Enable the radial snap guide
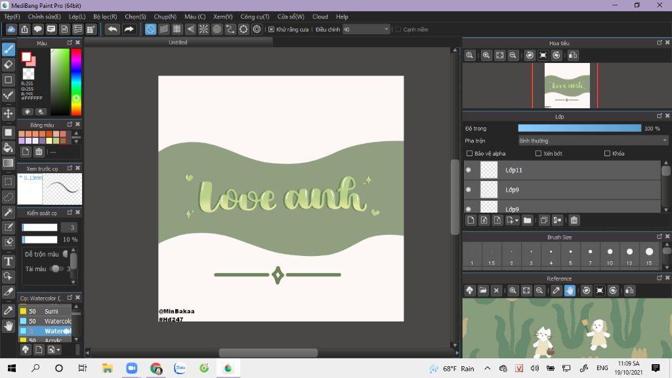The image size is (672, 378). (x=203, y=29)
